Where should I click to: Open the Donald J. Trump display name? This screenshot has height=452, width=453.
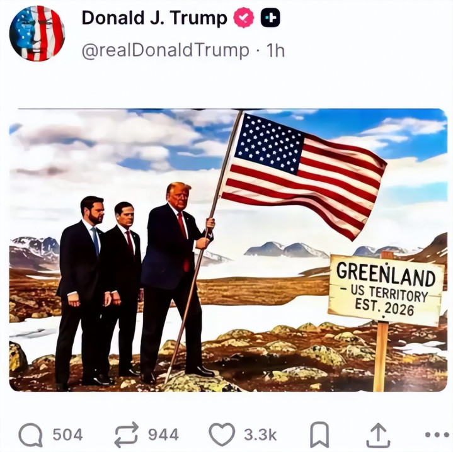pyautogui.click(x=154, y=18)
